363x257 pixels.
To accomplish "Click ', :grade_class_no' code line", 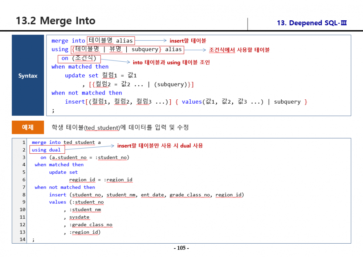I will 88,225.
